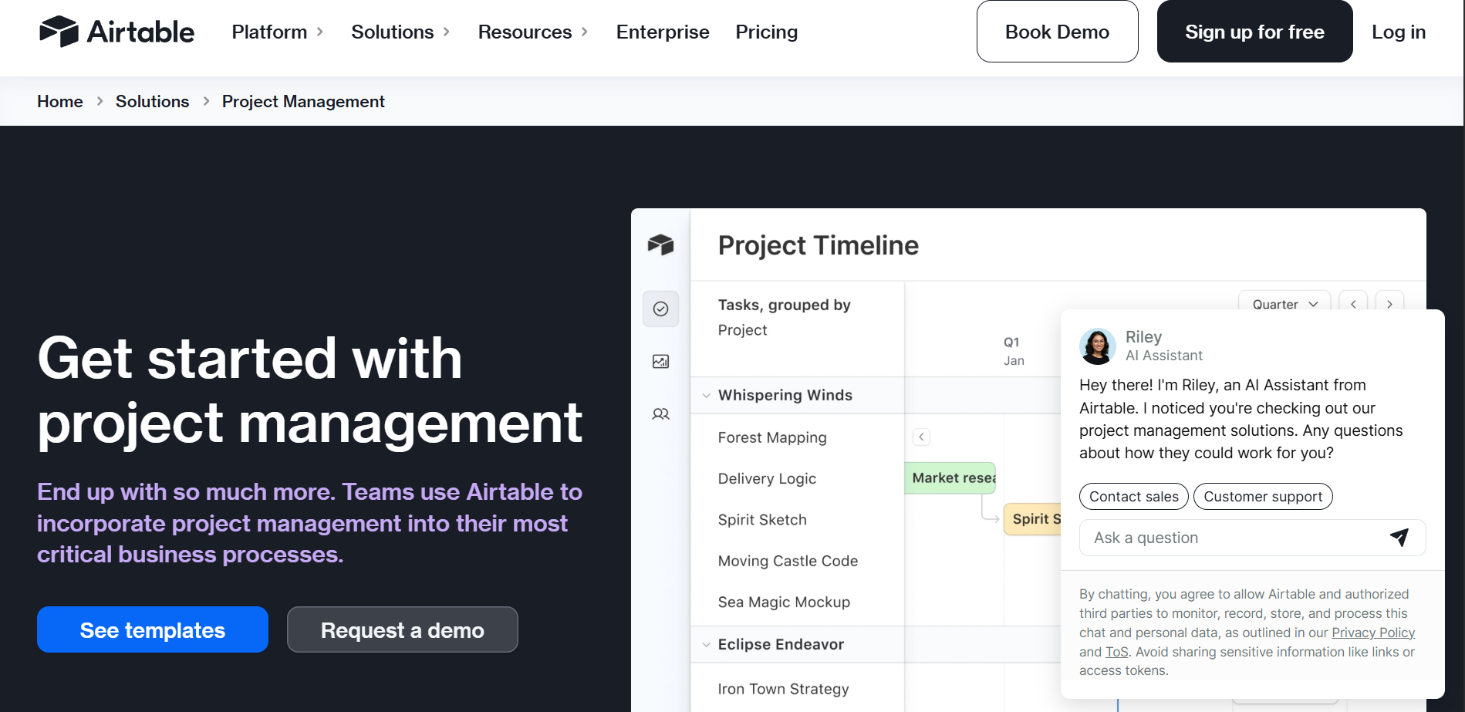Collapse the Eclipse Endeavor group
The image size is (1465, 712).
coord(706,645)
